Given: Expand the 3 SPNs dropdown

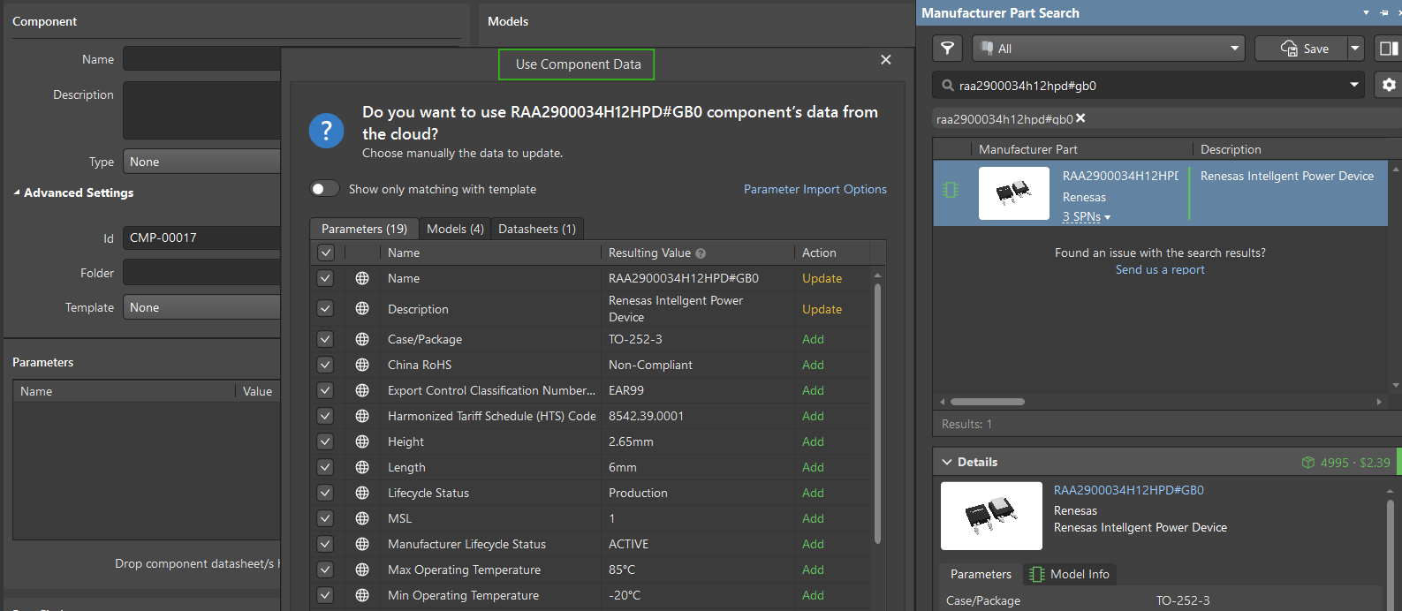Looking at the screenshot, I should coord(1086,217).
